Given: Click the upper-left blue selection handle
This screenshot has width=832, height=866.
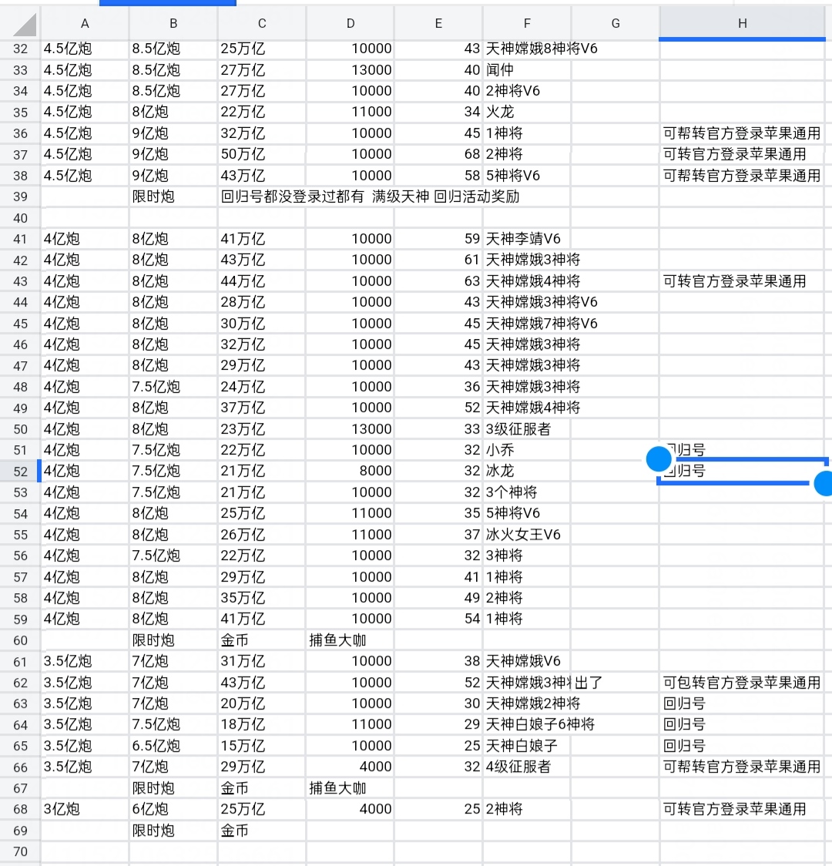Looking at the screenshot, I should [x=659, y=459].
